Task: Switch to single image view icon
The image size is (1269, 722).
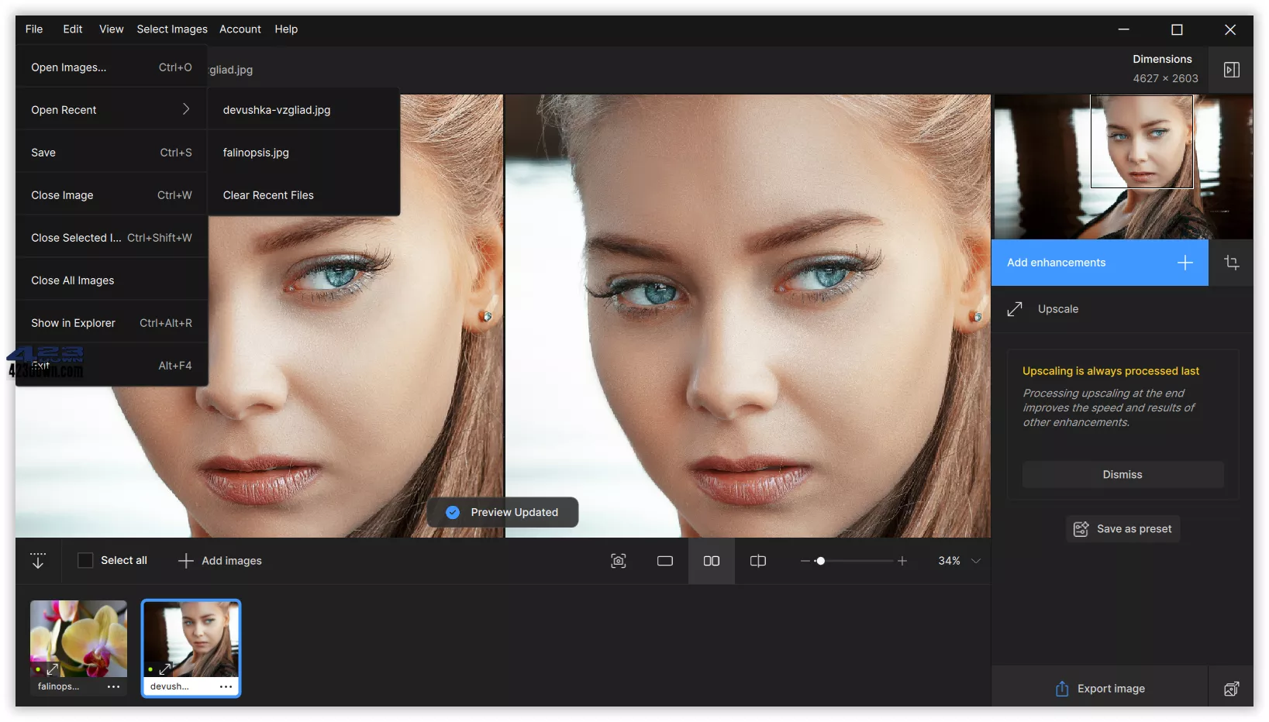Action: [x=664, y=561]
